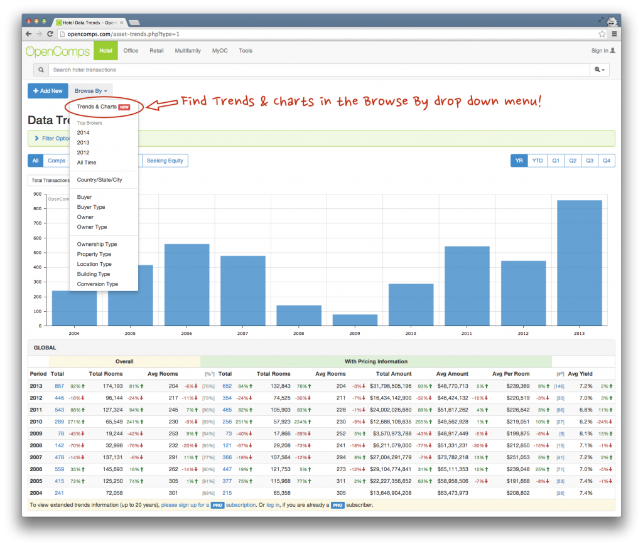Screen dimensions: 643x547
Task: Click the OpenComps logo
Action: [58, 51]
